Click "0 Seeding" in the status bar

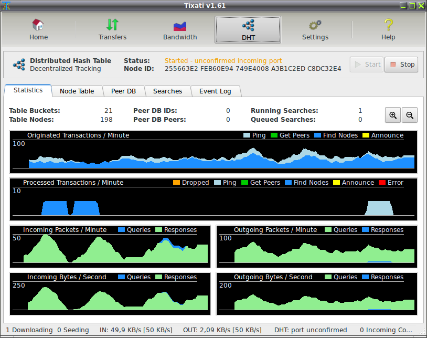[x=73, y=330]
